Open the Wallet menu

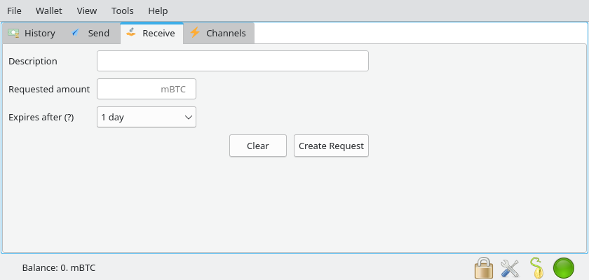(x=48, y=10)
